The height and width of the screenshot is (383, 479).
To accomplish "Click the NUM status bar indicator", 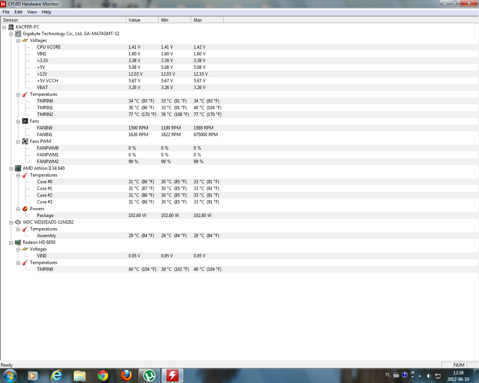I will pos(459,365).
